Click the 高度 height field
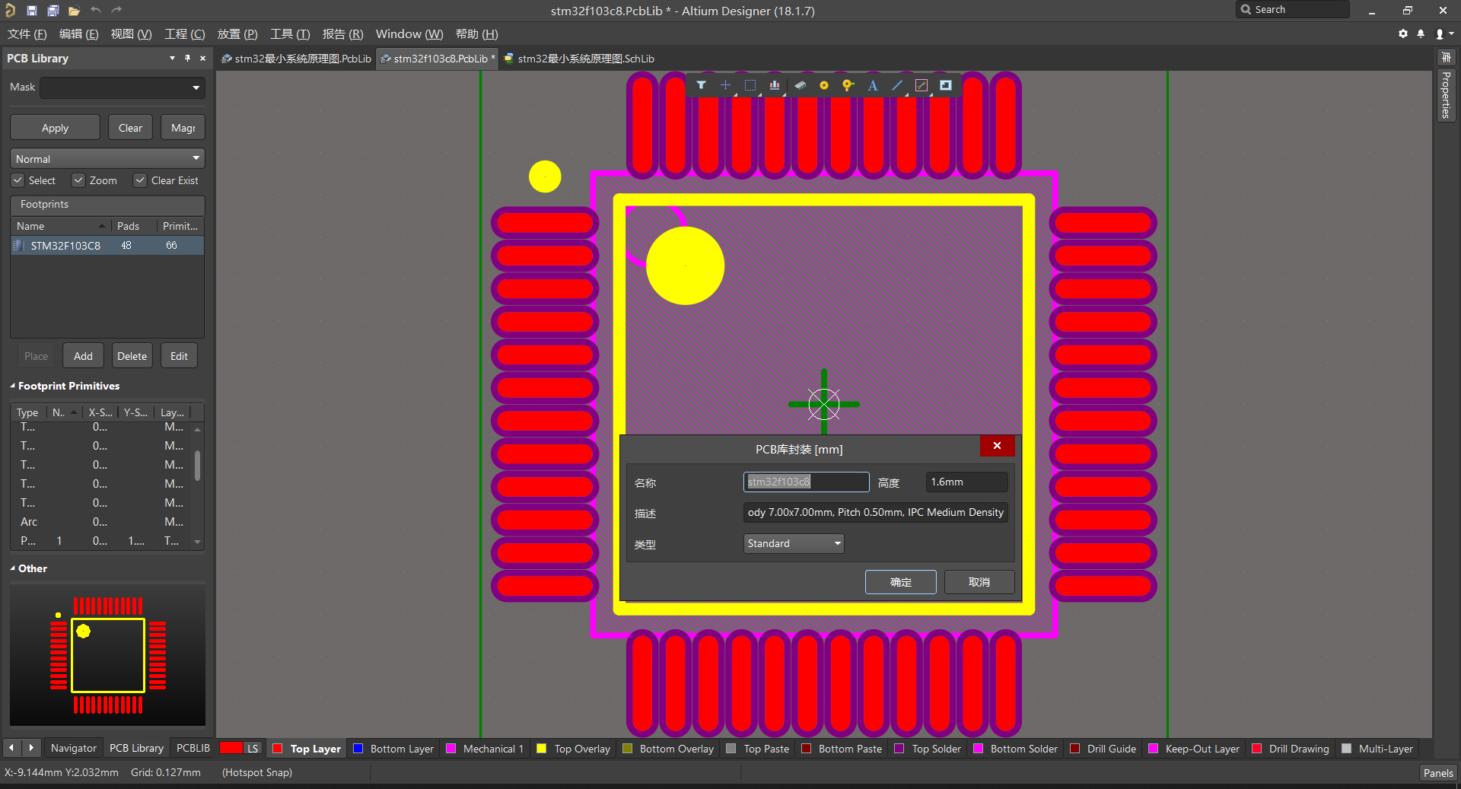 [967, 482]
